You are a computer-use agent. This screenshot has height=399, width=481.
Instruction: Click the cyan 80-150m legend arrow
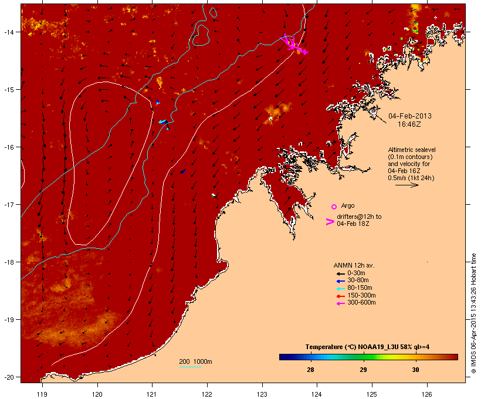coord(341,289)
